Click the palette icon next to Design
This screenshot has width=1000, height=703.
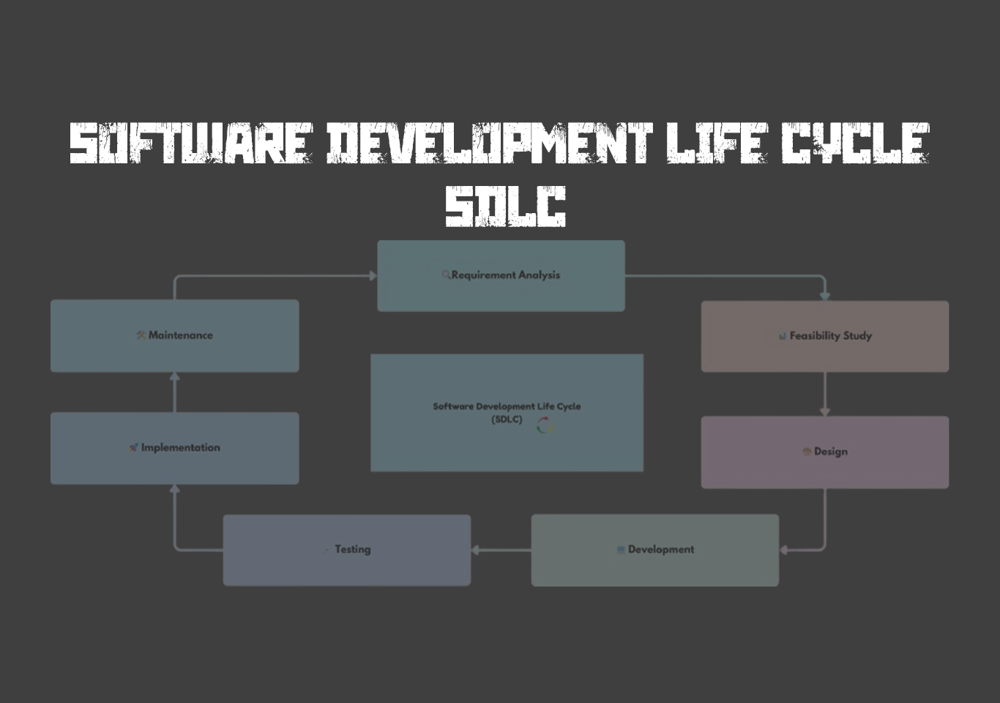(x=807, y=452)
